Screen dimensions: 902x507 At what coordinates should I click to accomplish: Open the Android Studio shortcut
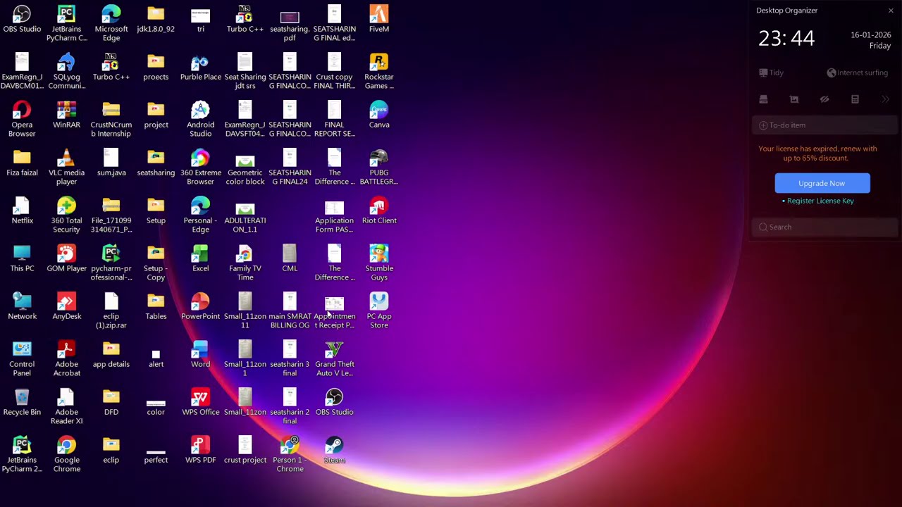pos(200,119)
